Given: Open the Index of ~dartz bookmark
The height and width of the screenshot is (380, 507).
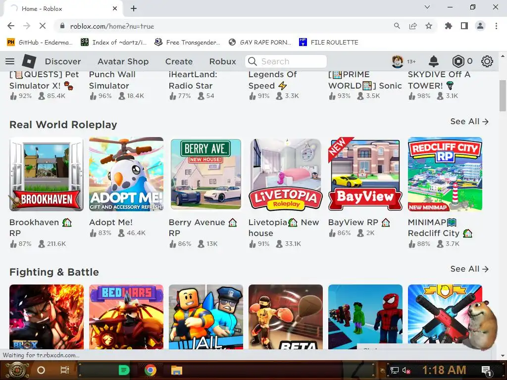Looking at the screenshot, I should click(x=113, y=43).
